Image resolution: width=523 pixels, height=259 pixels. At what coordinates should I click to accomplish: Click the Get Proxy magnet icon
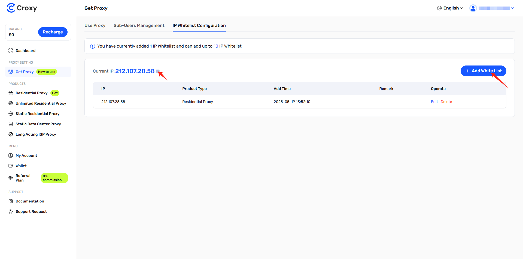tap(11, 72)
